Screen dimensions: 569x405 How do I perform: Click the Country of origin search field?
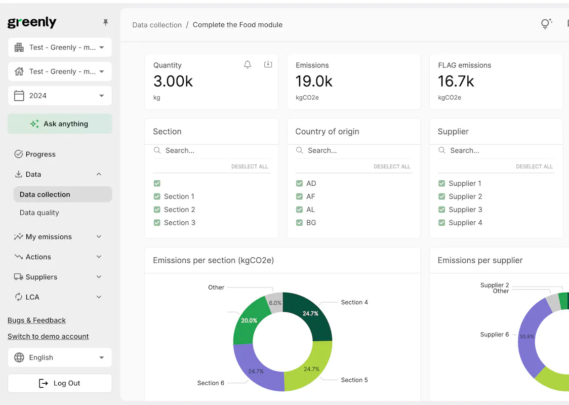coord(354,150)
